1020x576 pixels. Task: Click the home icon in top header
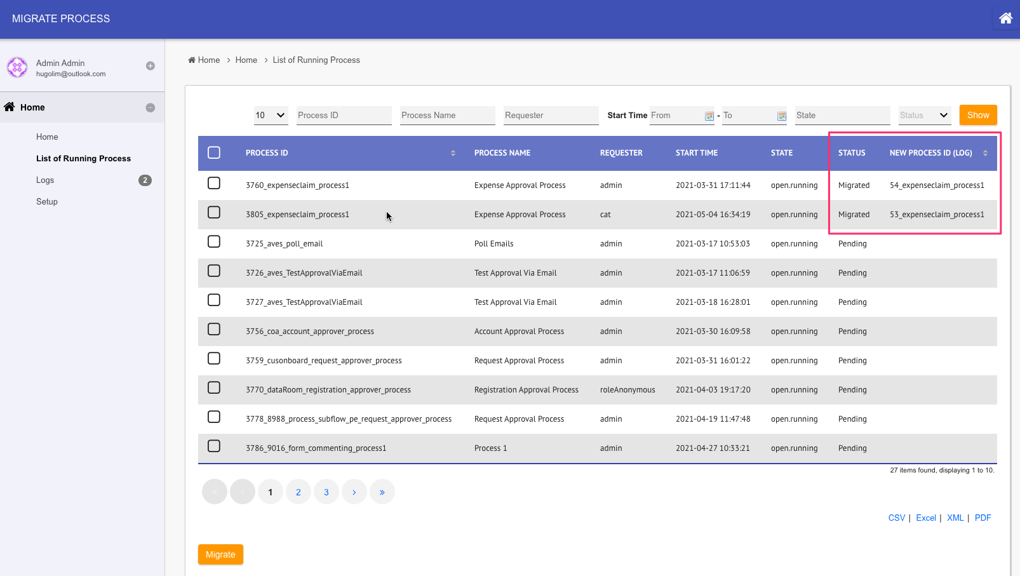tap(1005, 18)
